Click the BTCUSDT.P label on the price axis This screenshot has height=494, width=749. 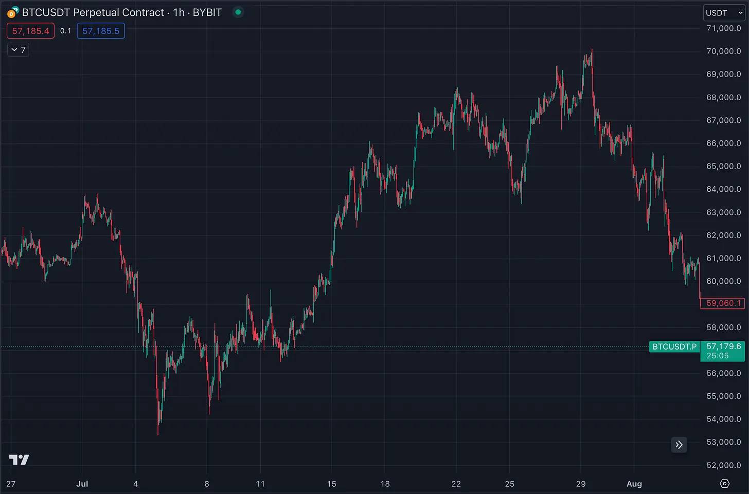click(674, 346)
